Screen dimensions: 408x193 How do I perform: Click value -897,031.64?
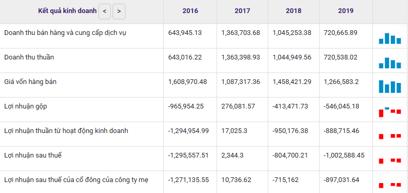tap(342, 180)
